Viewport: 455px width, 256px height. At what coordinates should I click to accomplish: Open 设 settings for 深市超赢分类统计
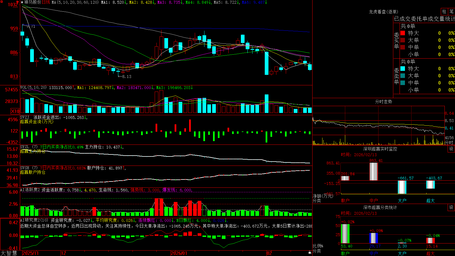tap(451, 207)
